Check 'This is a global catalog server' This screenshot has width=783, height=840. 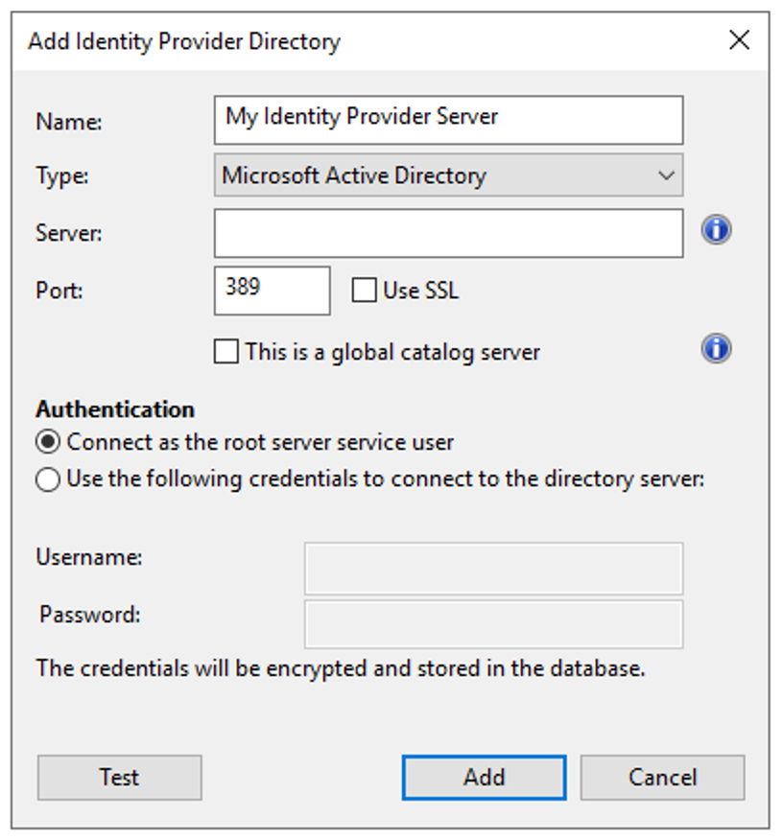click(226, 352)
